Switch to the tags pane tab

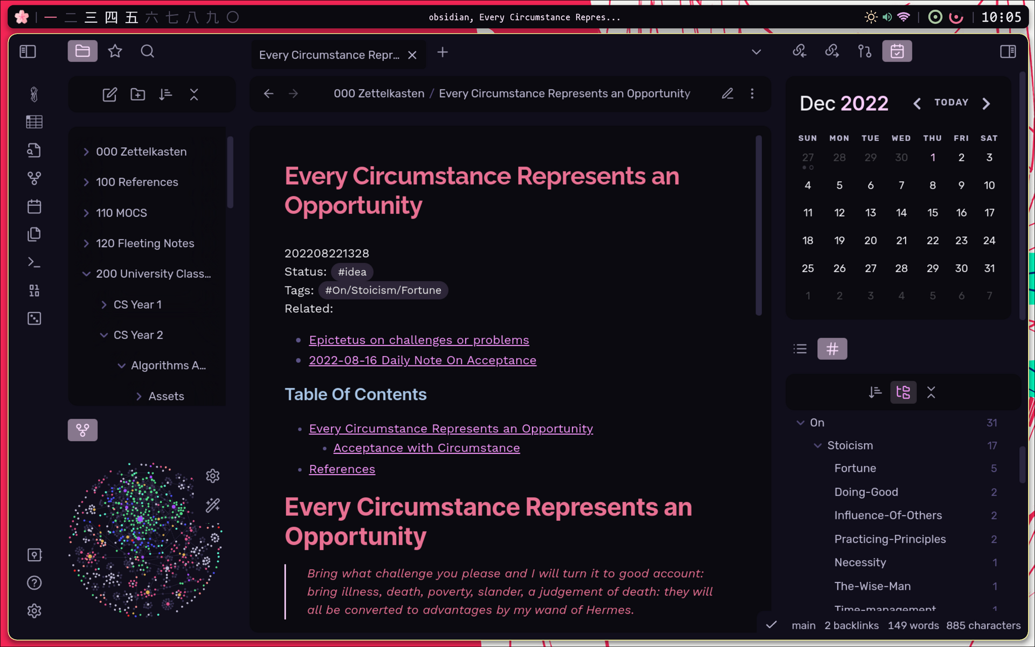832,349
